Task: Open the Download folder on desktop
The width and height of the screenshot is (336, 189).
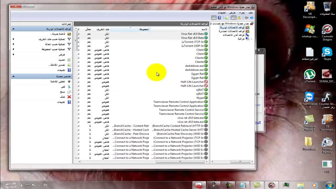Action: 309,144
